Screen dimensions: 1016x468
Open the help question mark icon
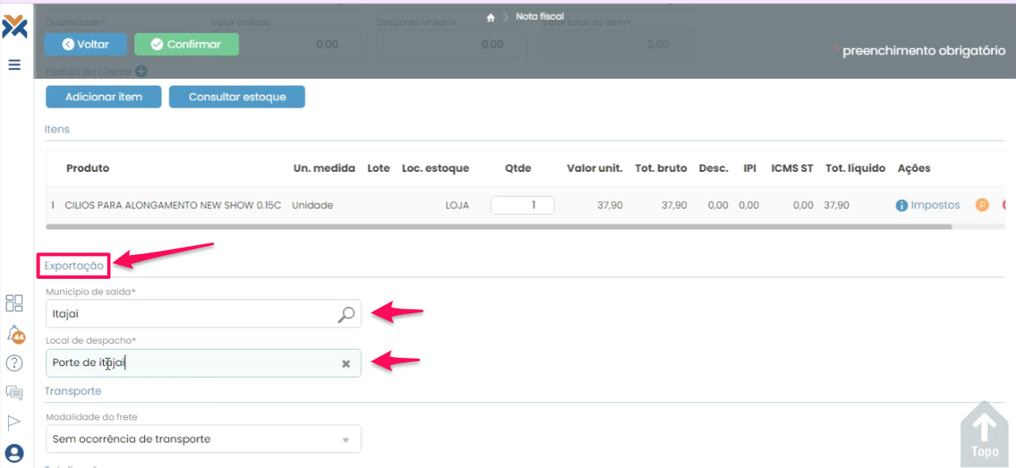[14, 363]
